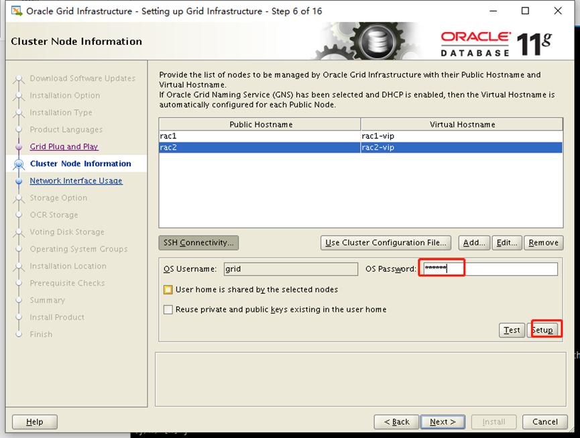This screenshot has height=438, width=580.
Task: Close the installer window
Action: pyautogui.click(x=558, y=11)
